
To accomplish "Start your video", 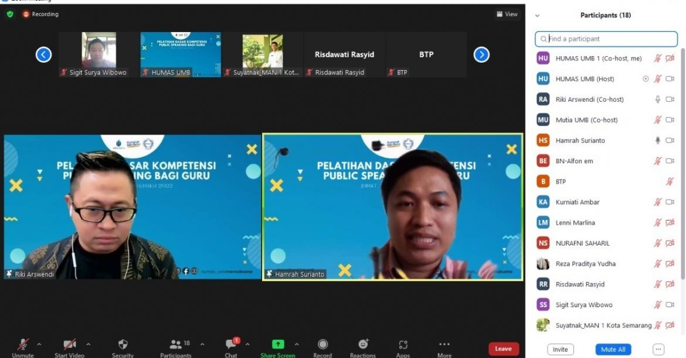I will click(69, 344).
